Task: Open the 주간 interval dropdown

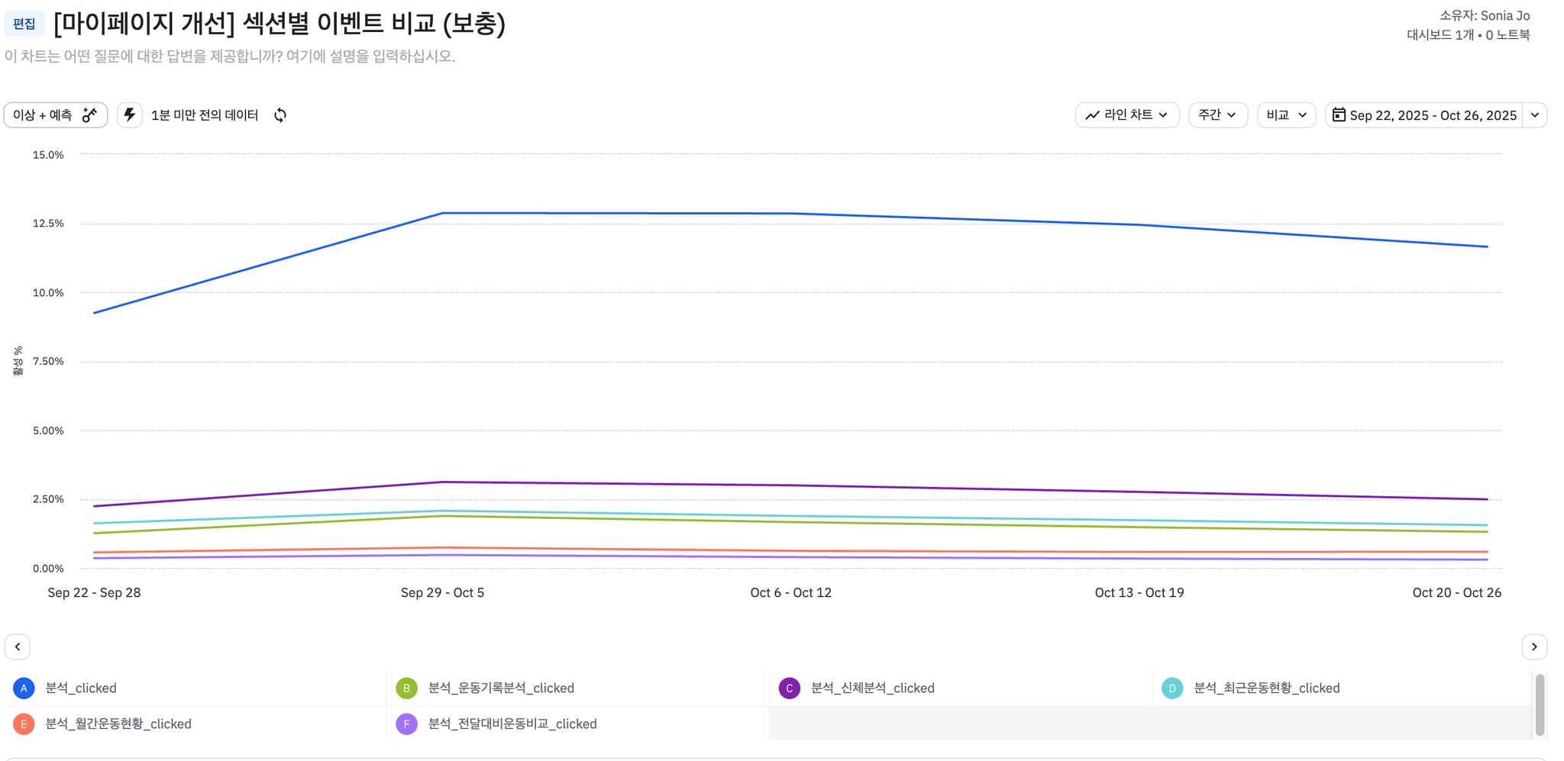Action: tap(1217, 115)
